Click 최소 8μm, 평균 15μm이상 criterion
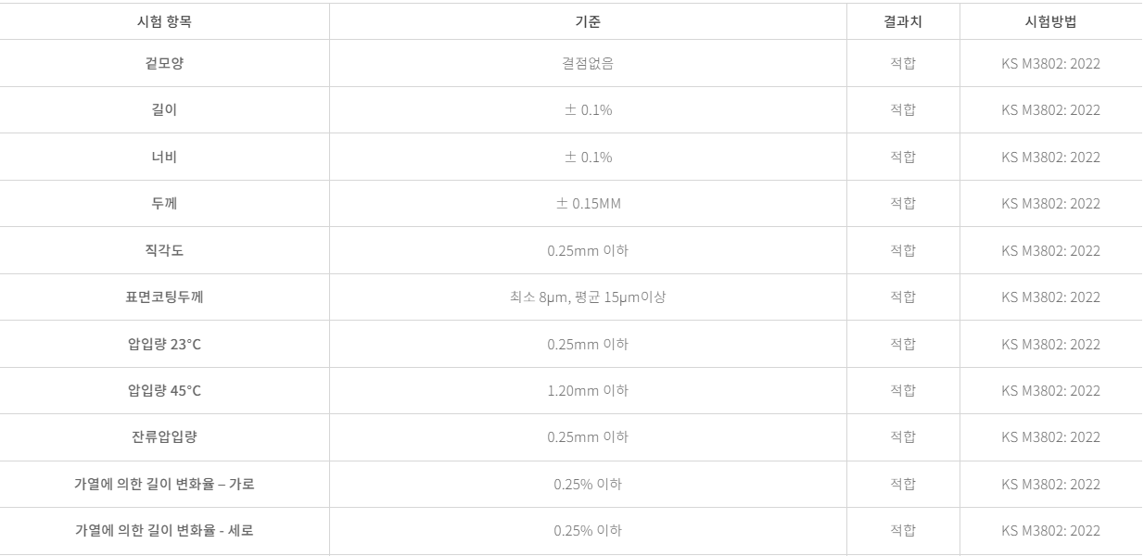 (x=588, y=297)
